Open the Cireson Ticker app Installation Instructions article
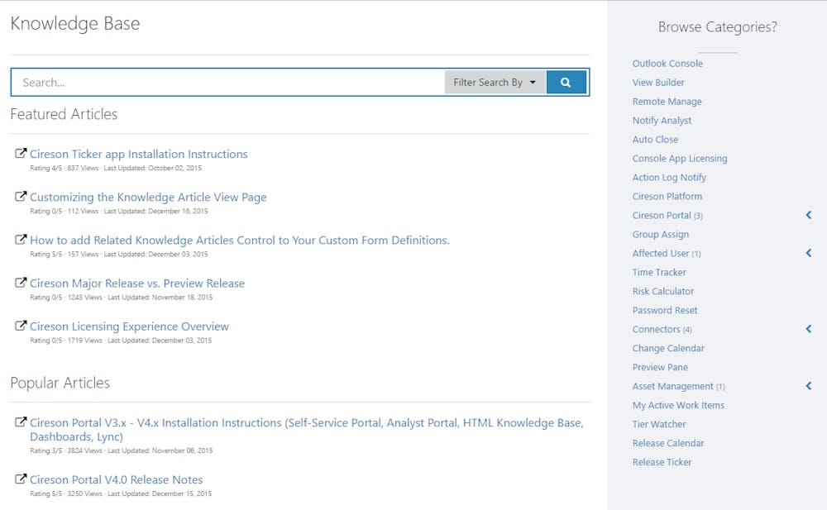827x510 pixels. pyautogui.click(x=138, y=154)
